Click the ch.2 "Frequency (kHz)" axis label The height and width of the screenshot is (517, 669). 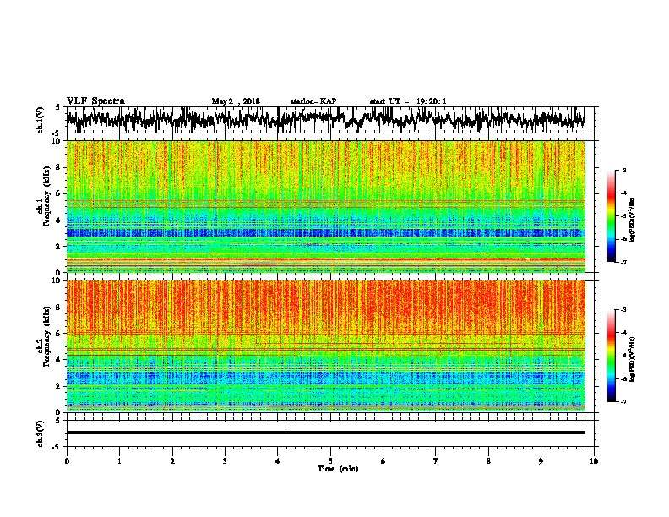pos(46,336)
